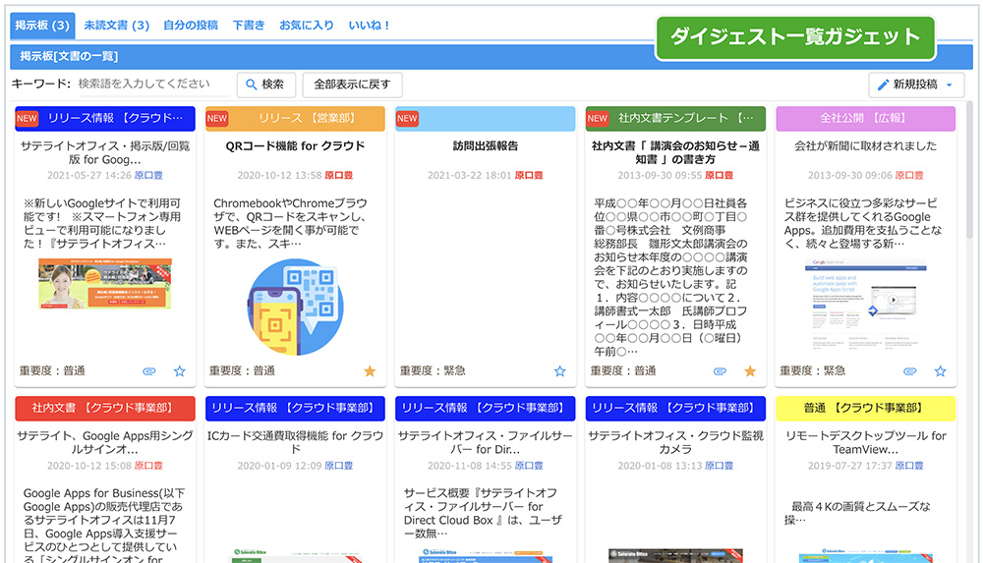The height and width of the screenshot is (563, 983).
Task: Open the 全社公開【広報】 purple category header
Action: pos(866,119)
